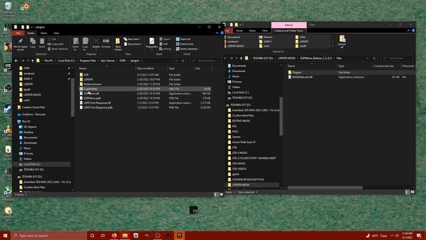Image resolution: width=426 pixels, height=240 pixels.
Task: Click the Move to icon
Action: coord(76,44)
